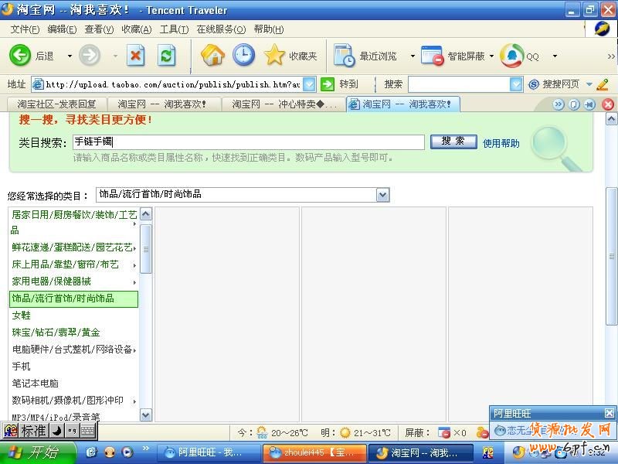
Task: Click the red Stop loading icon
Action: pyautogui.click(x=136, y=55)
